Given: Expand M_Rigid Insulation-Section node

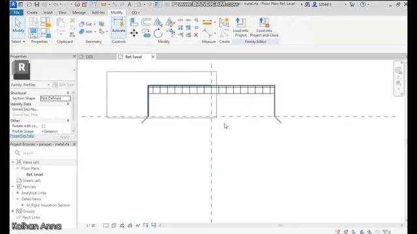Looking at the screenshot, I should (22, 205).
